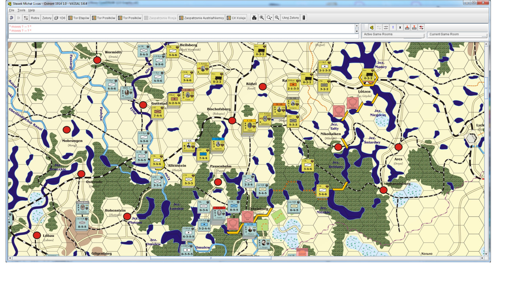Select the 3-3-4 blue counter

tap(157, 181)
